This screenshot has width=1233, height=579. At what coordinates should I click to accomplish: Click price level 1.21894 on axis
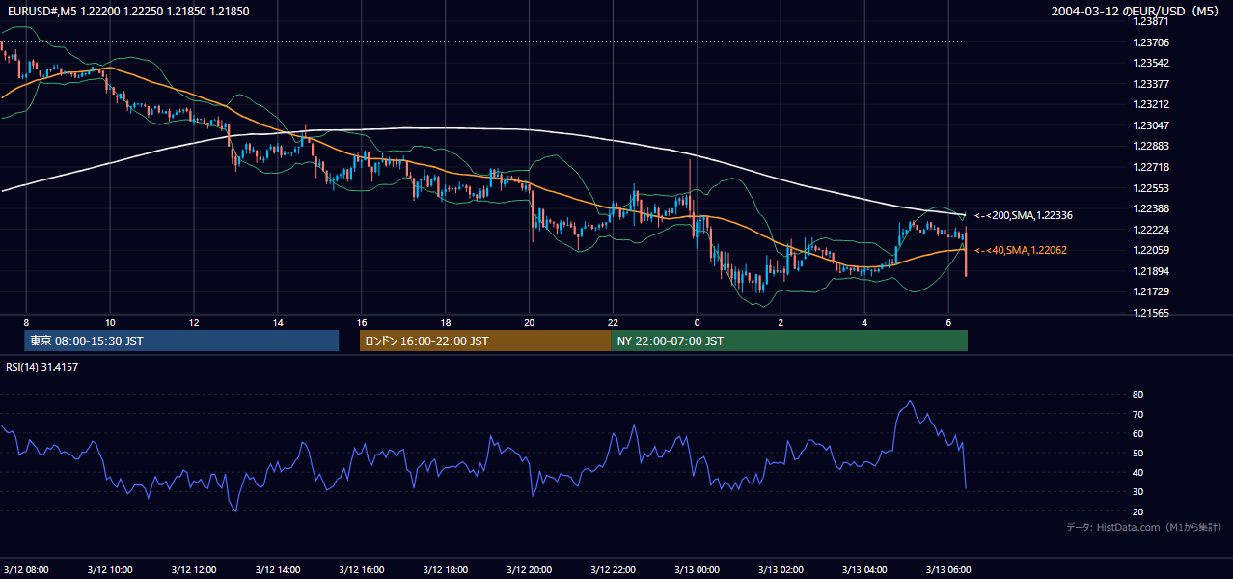point(1151,271)
